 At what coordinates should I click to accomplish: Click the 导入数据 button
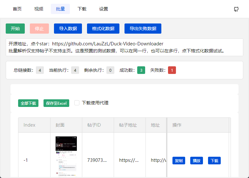pyautogui.click(x=68, y=29)
